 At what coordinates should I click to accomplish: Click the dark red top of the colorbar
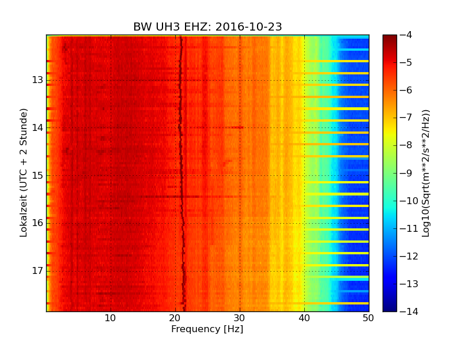coord(390,40)
